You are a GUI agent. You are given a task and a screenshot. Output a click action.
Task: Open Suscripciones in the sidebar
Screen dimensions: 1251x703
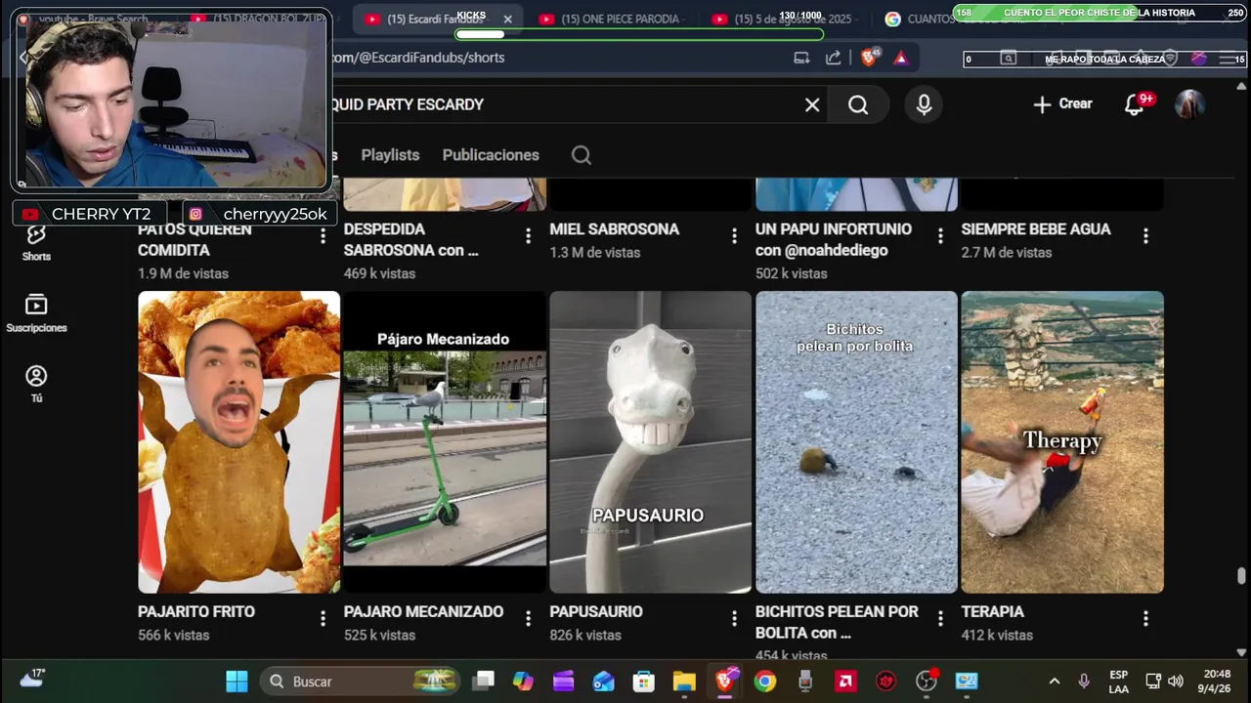coord(36,313)
